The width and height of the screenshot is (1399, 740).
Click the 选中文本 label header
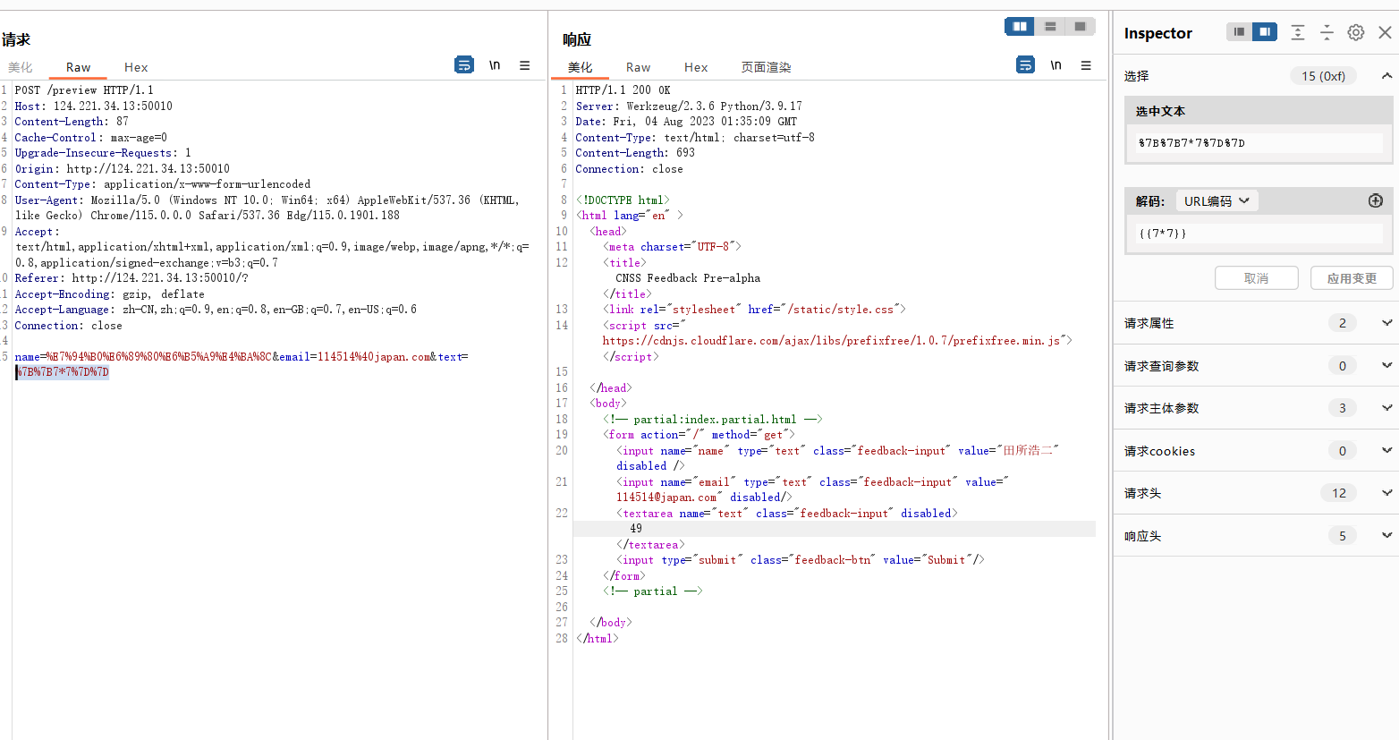1160,111
